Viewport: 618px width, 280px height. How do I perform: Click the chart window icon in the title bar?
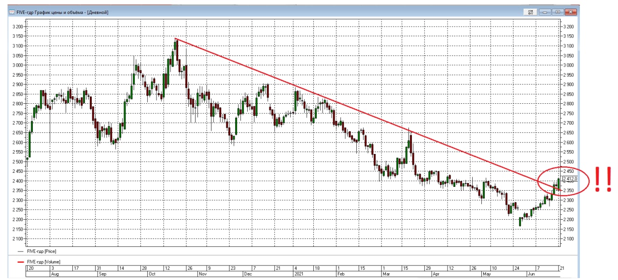point(12,12)
